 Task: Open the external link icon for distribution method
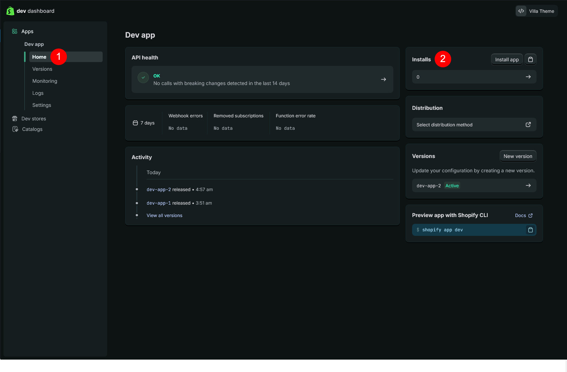click(528, 125)
